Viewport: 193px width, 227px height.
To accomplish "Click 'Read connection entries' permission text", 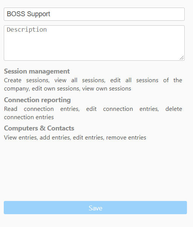I will click(x=42, y=109).
